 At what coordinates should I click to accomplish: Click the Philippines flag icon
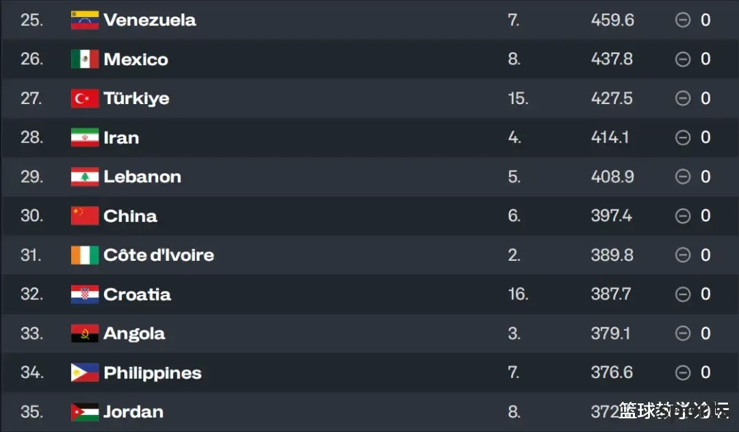click(x=85, y=372)
